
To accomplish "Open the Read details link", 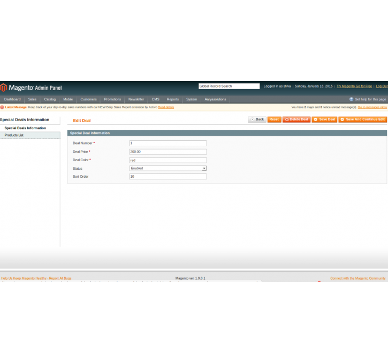I will click(x=166, y=107).
